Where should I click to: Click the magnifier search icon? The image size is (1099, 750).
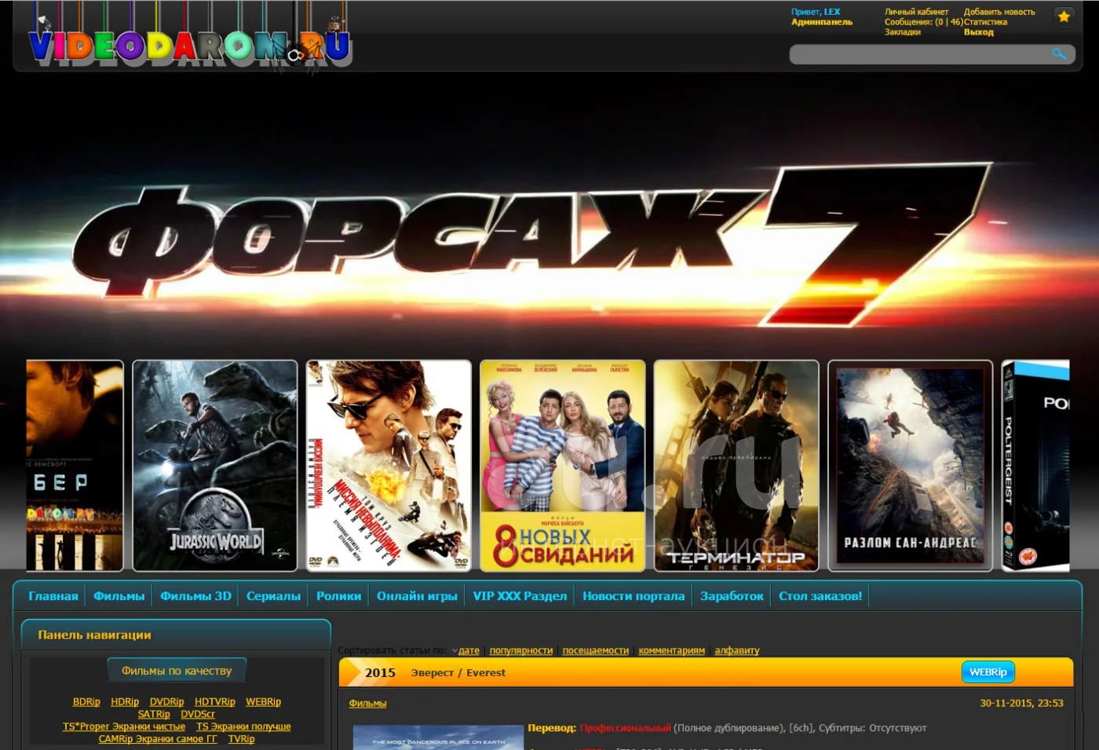[x=1059, y=53]
